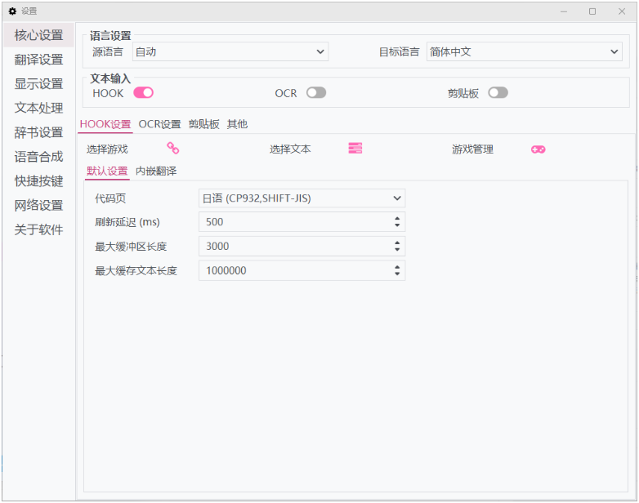Image resolution: width=639 pixels, height=503 pixels.
Task: Go to 翻译设置 in the sidebar
Action: click(x=38, y=60)
